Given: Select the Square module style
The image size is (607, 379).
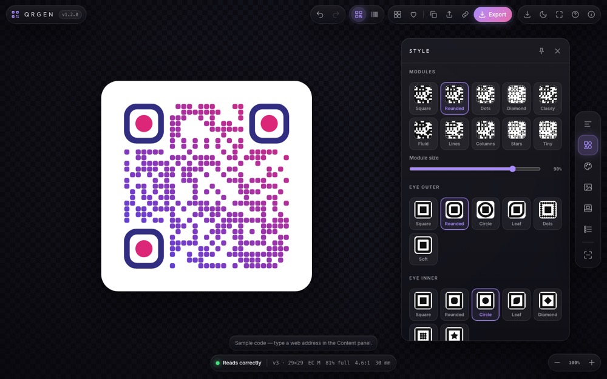Looking at the screenshot, I should [423, 98].
